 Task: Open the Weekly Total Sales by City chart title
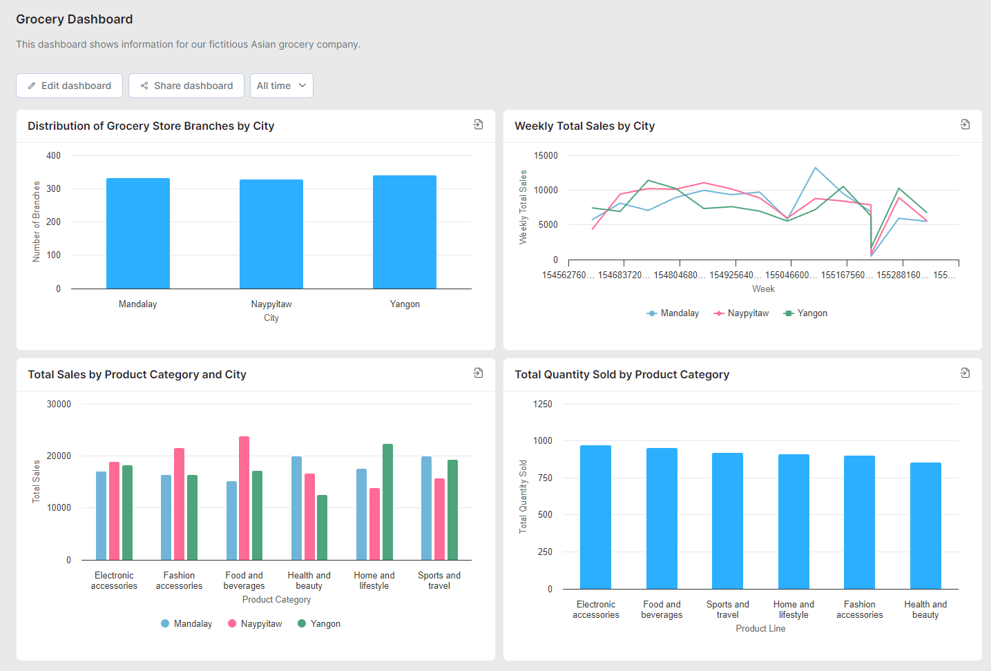pos(585,126)
